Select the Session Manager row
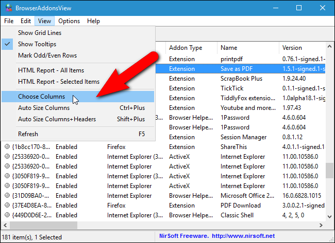Screen dimensions: 335x243 [240, 137]
